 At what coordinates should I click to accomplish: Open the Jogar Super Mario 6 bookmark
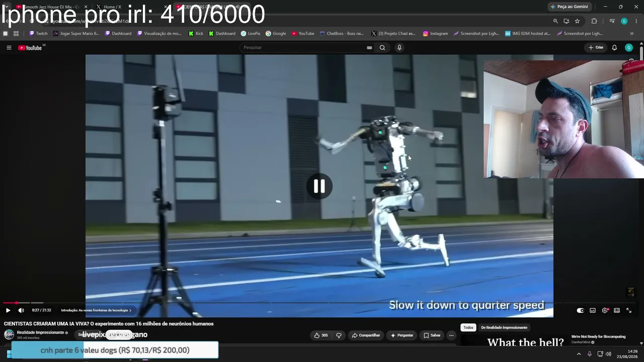(76, 34)
